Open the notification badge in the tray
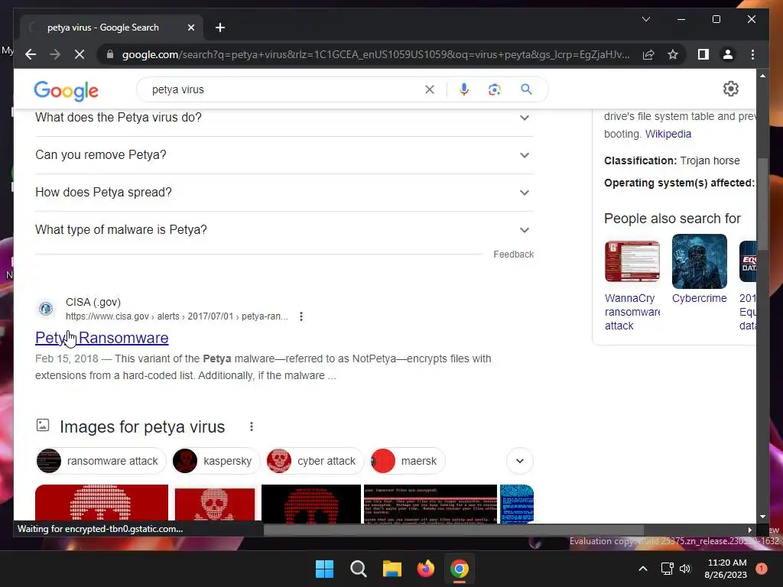Viewport: 783px width, 587px height. pyautogui.click(x=762, y=569)
